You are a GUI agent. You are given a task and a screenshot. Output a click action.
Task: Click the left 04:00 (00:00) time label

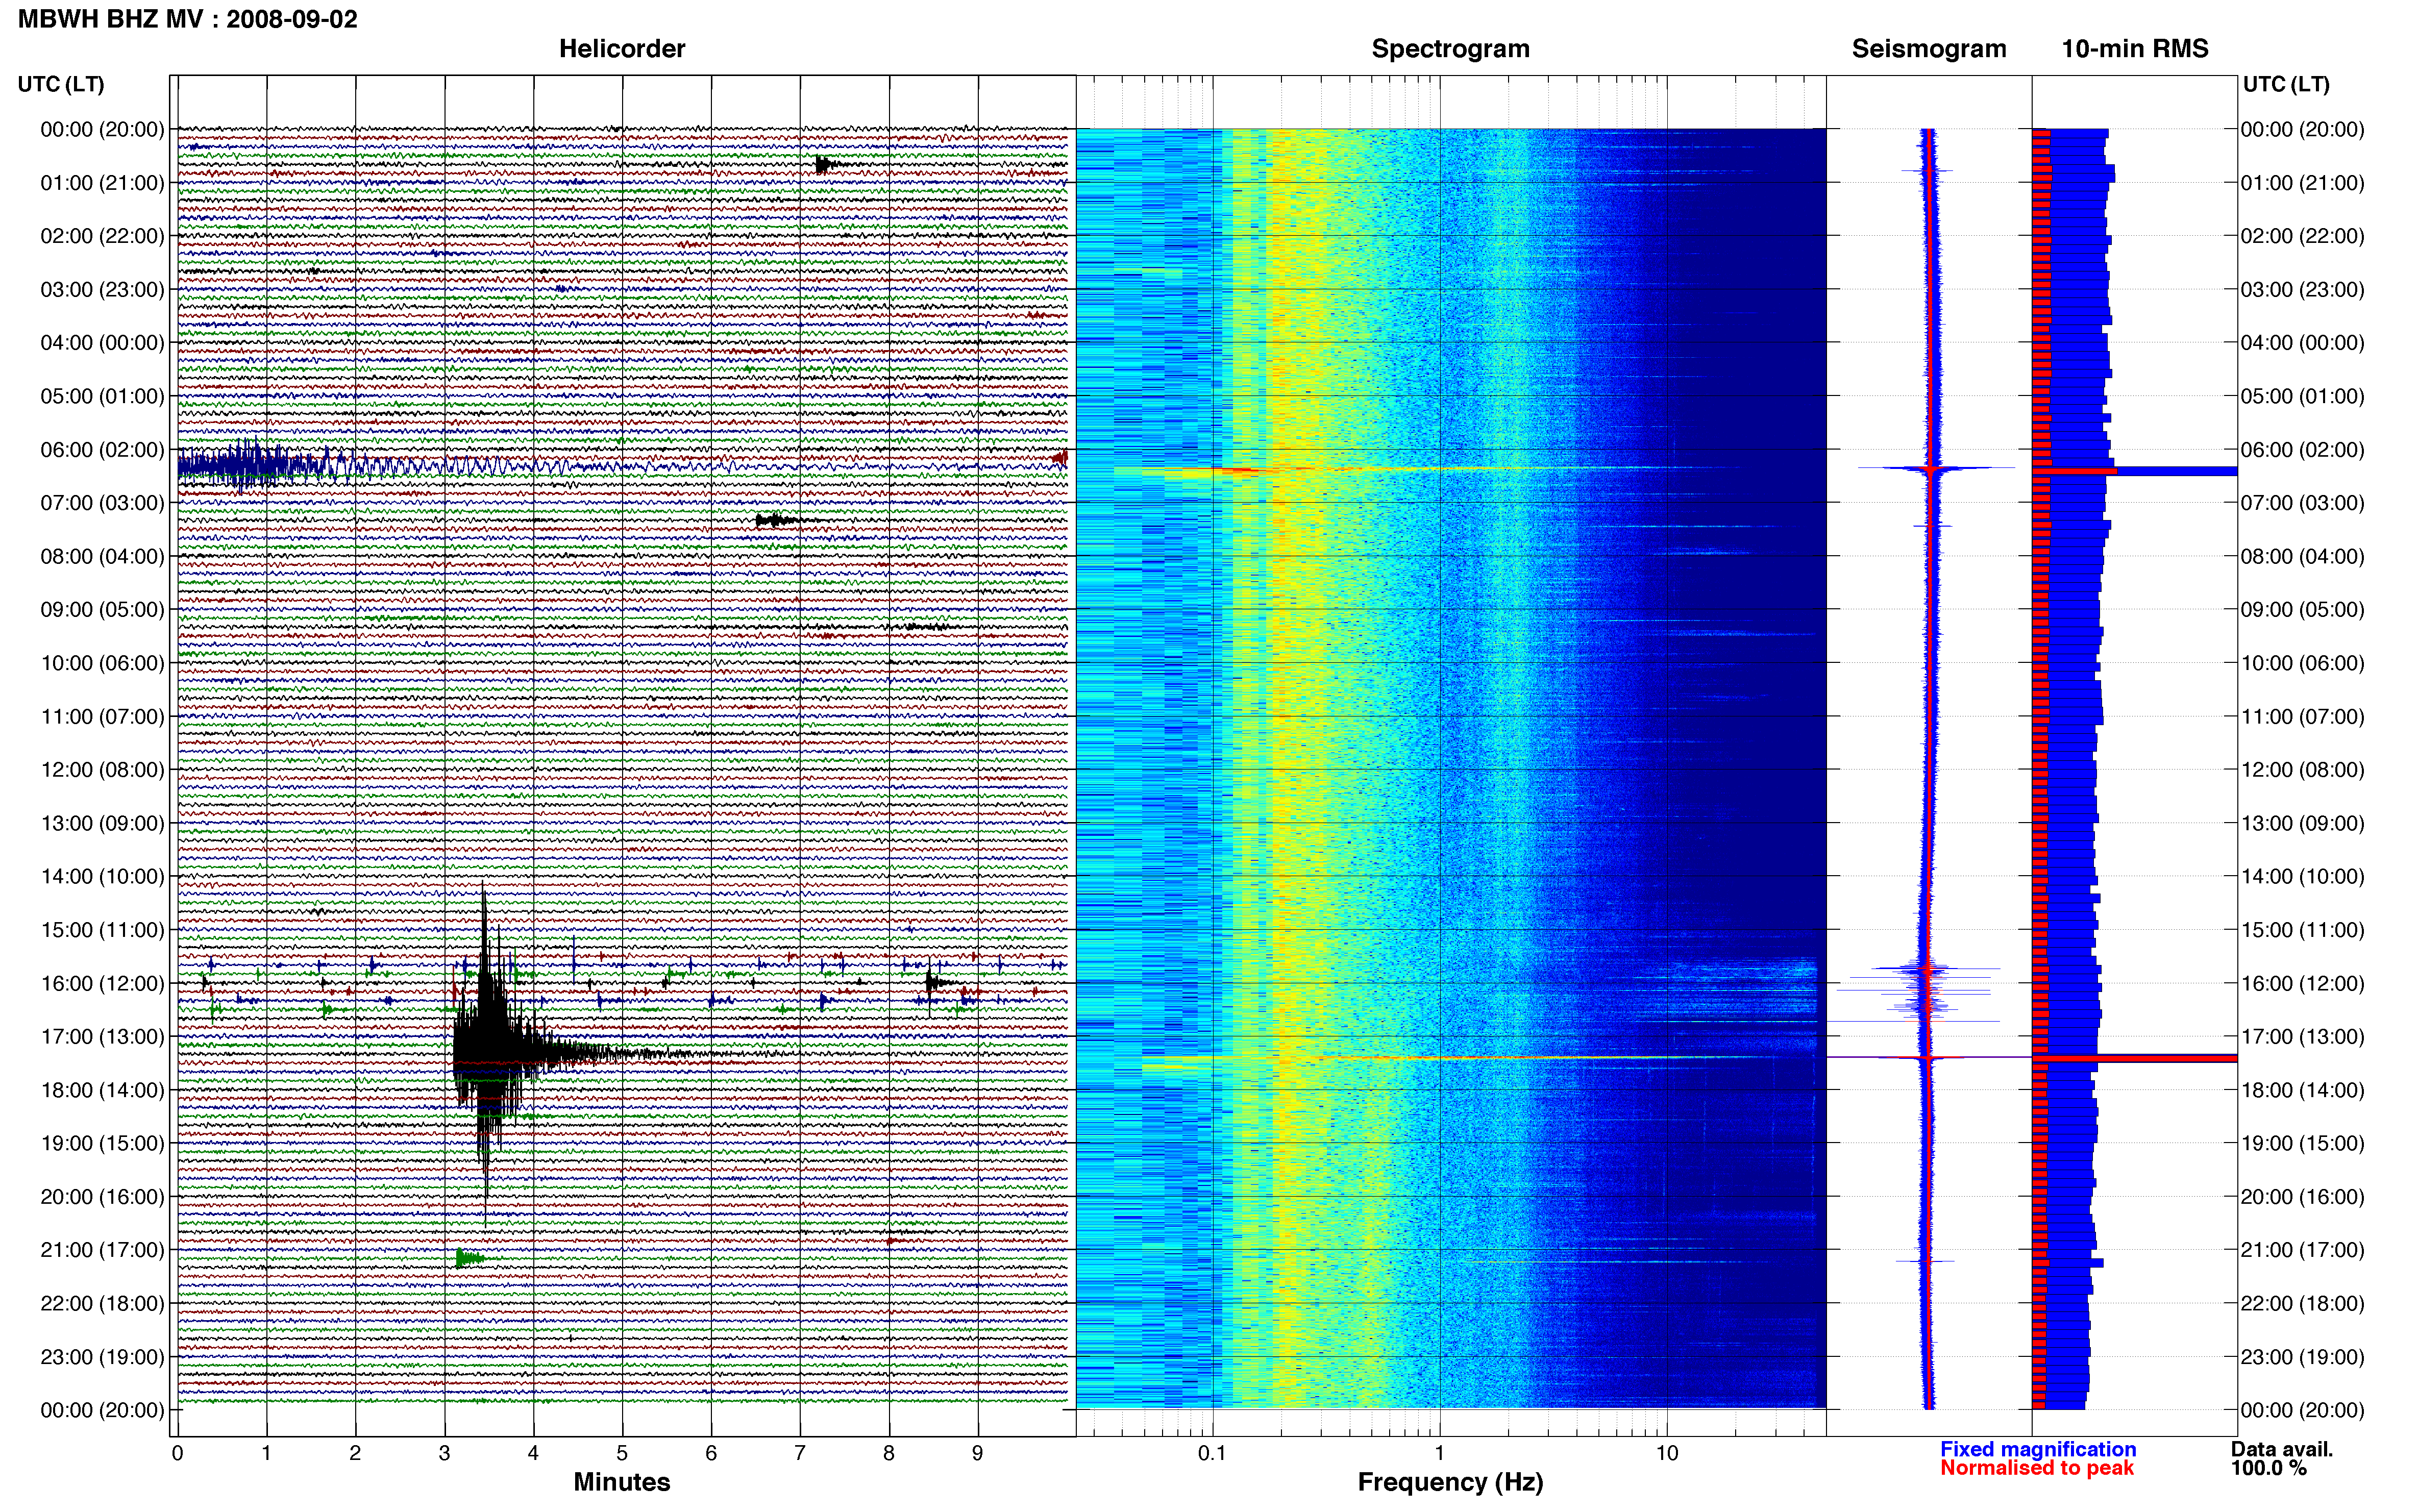tap(102, 343)
